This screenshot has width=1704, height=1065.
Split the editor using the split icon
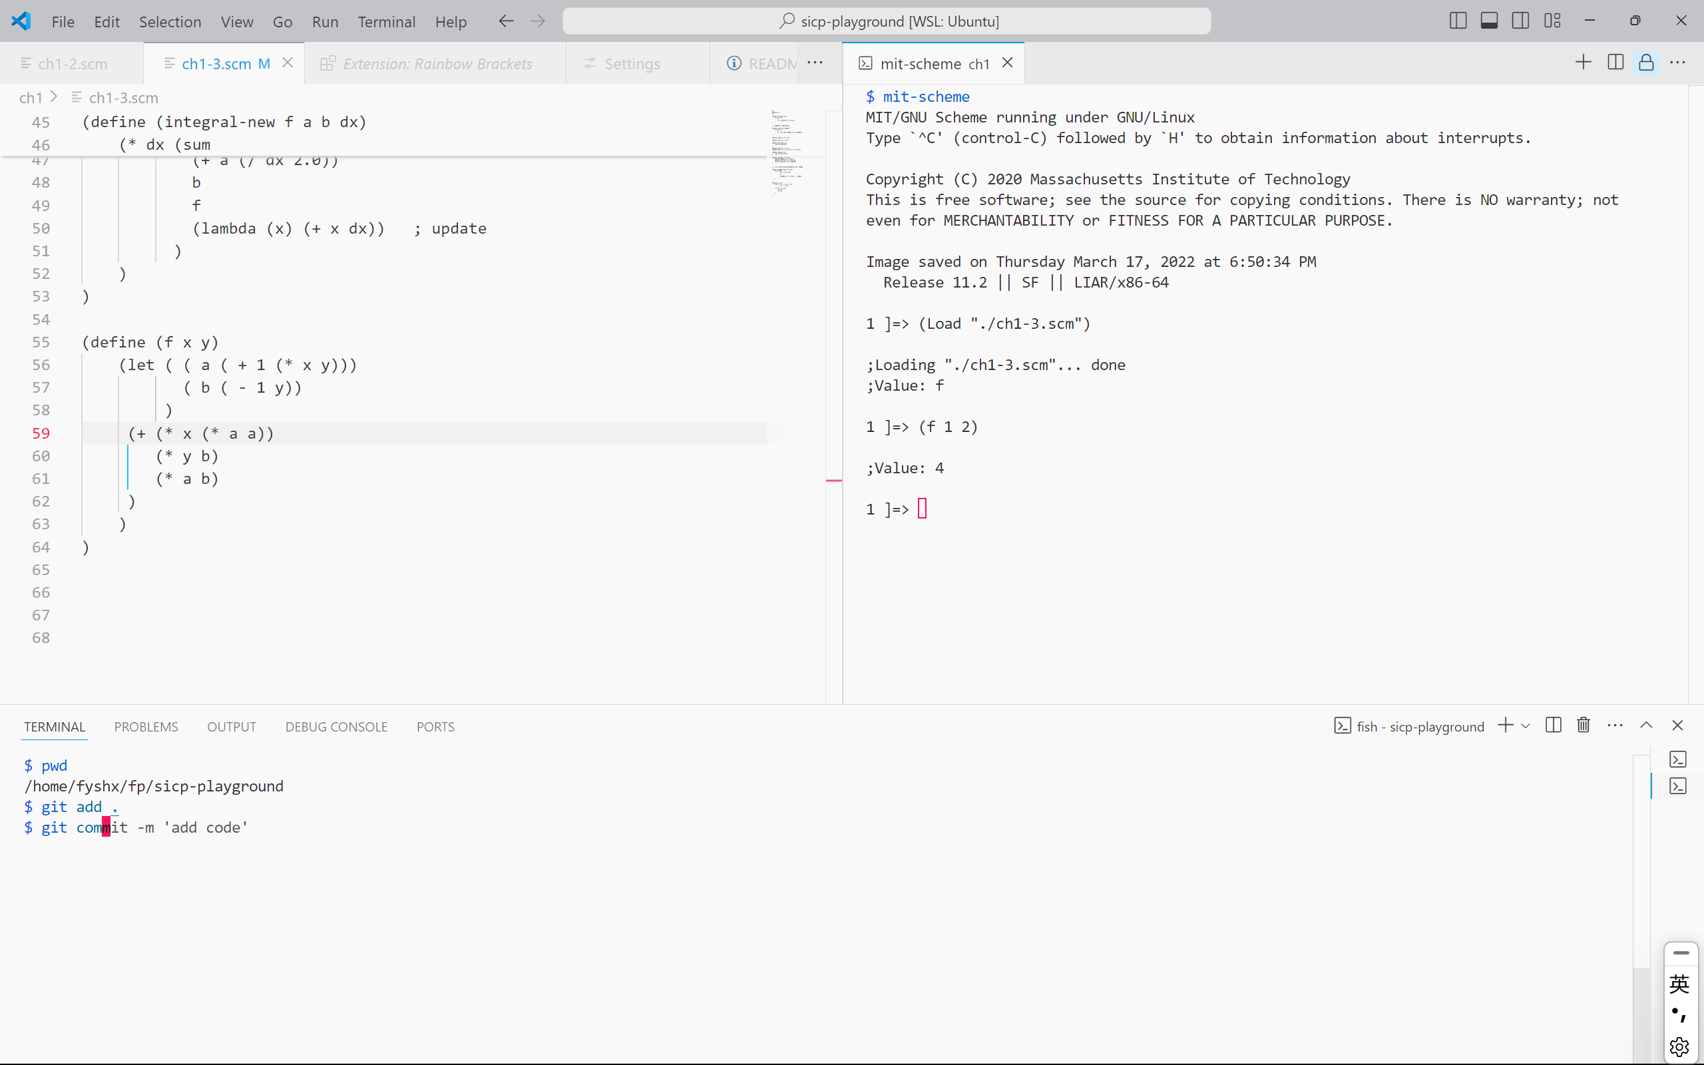(x=1615, y=62)
